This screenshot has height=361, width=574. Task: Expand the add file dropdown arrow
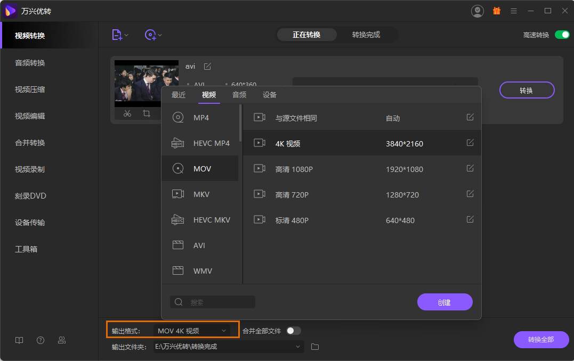pyautogui.click(x=126, y=36)
